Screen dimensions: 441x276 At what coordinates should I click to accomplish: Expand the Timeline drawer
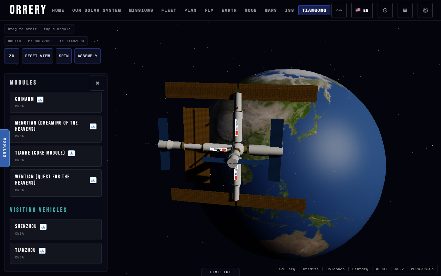[220, 272]
